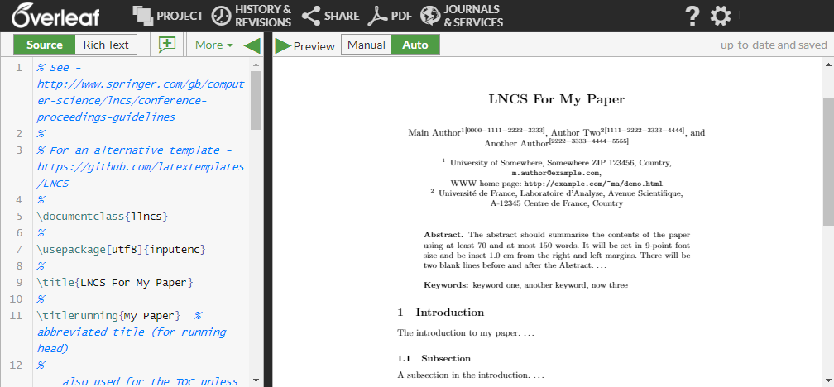Click 'also used for the TOC' comment
Screen dimensions: 834x387
coord(150,380)
